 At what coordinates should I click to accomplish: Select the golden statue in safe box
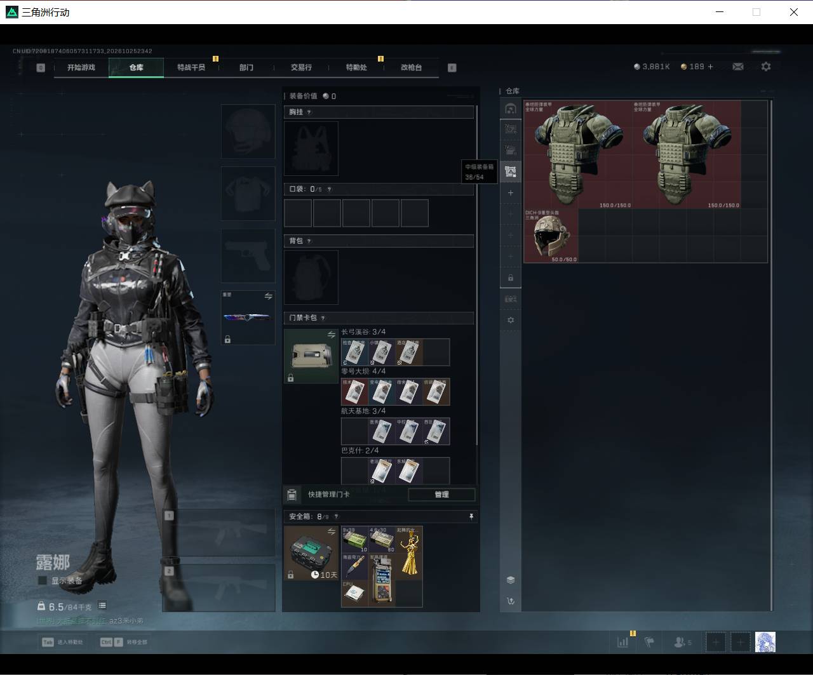tap(409, 552)
